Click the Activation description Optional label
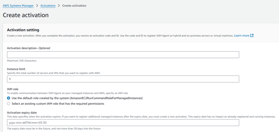Viewport: 279px width, 132px height. (x=29, y=48)
